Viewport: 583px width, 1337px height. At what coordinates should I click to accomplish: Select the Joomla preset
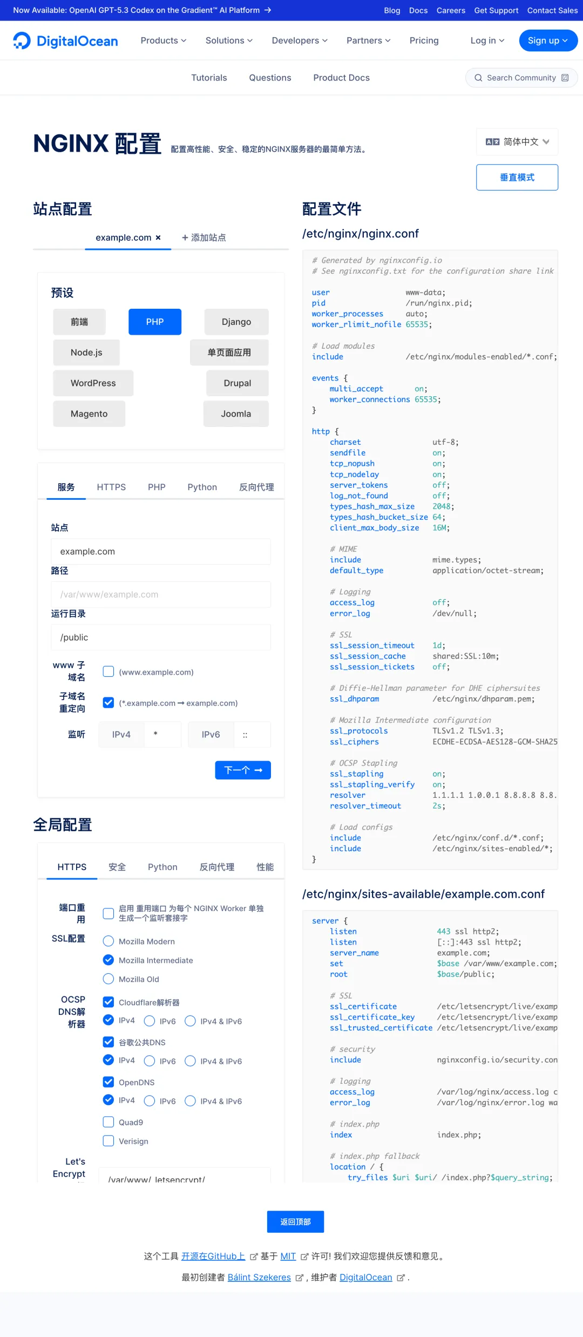(236, 414)
